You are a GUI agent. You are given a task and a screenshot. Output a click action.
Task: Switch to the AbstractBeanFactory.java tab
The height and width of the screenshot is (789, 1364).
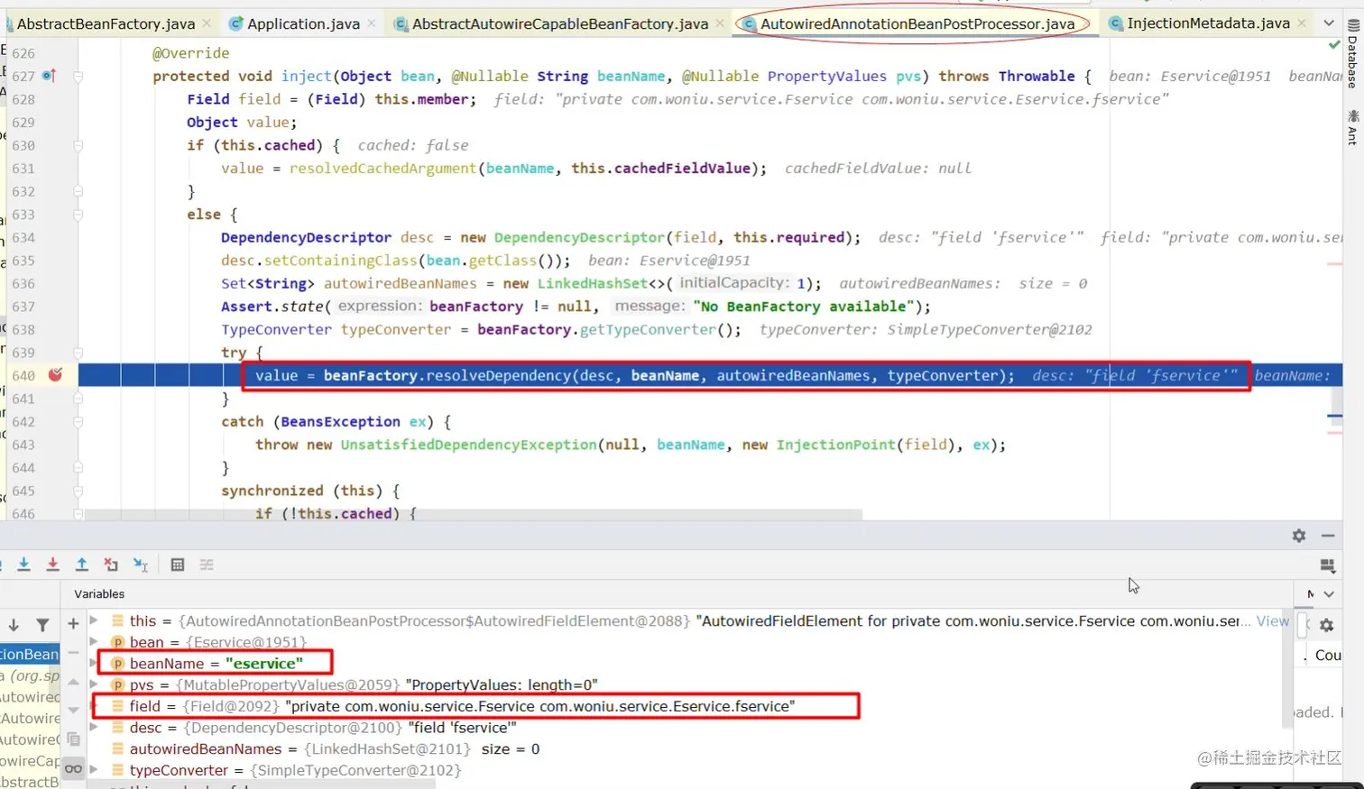tap(106, 23)
